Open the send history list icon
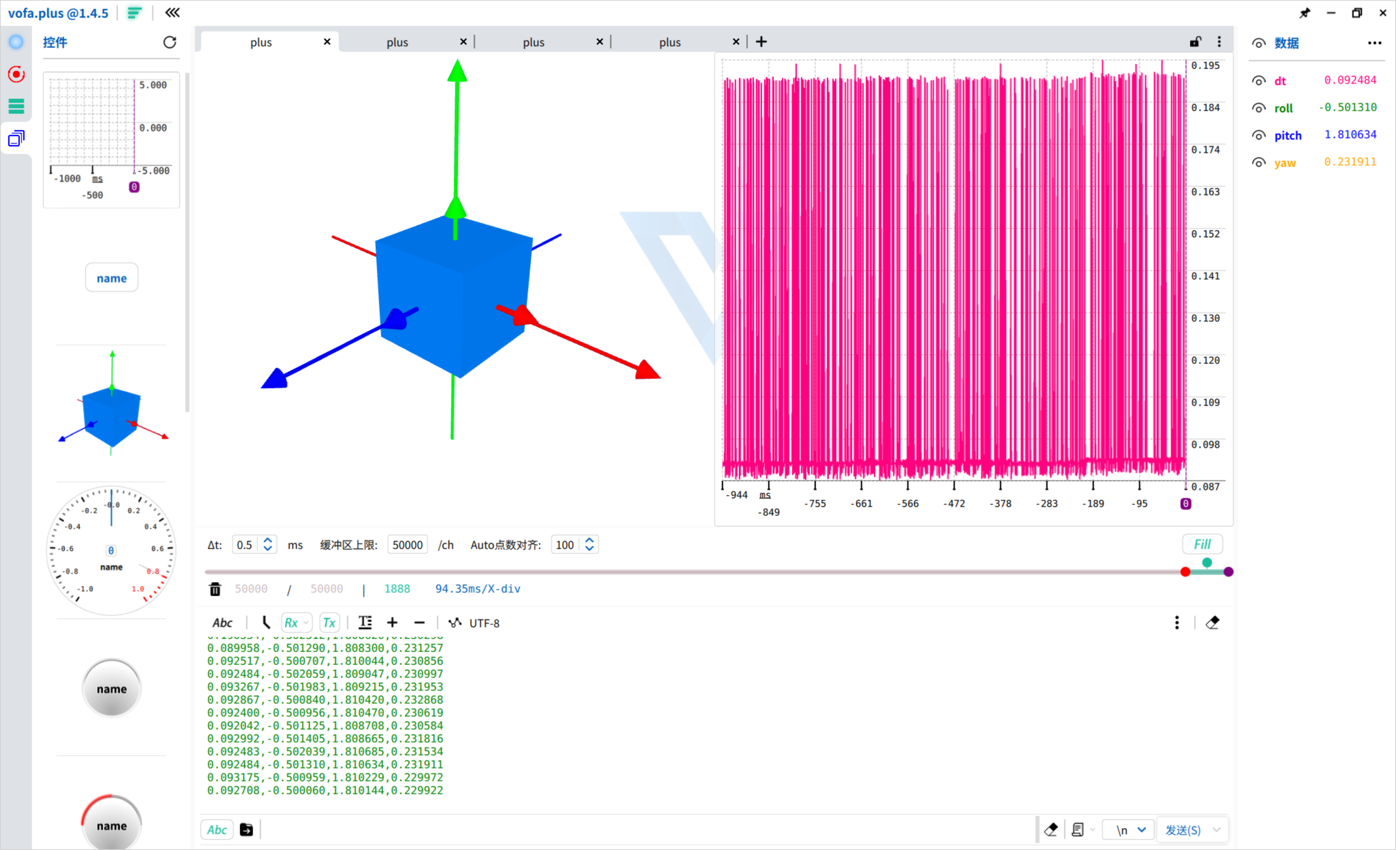This screenshot has height=850, width=1396. click(x=1078, y=830)
